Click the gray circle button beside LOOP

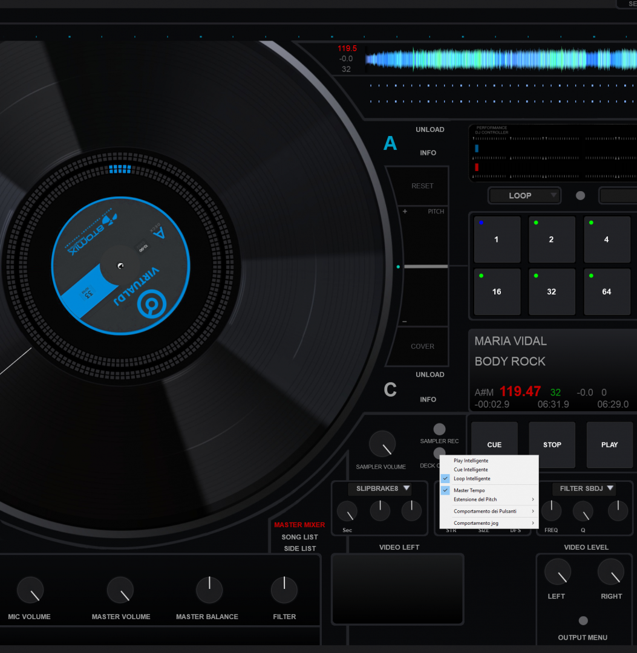tap(580, 196)
